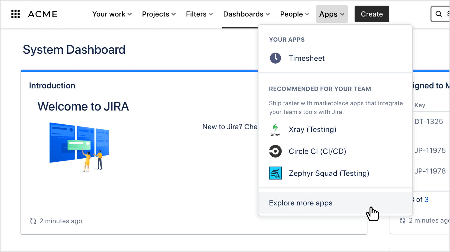
Task: Open the app switcher grid icon
Action: 15,14
